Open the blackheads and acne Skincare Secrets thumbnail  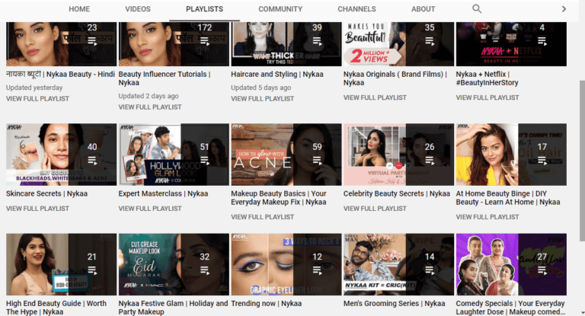[61, 155]
